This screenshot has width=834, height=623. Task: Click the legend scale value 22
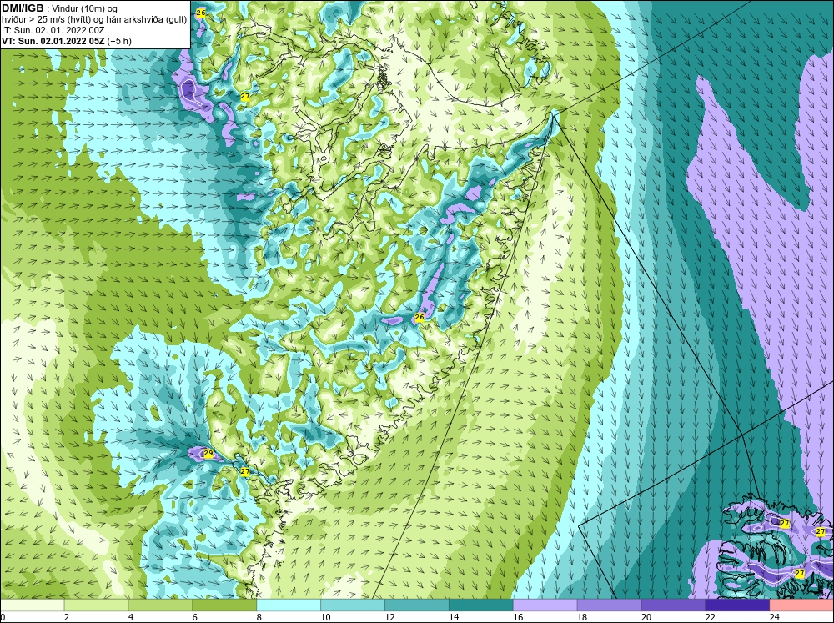(x=711, y=617)
